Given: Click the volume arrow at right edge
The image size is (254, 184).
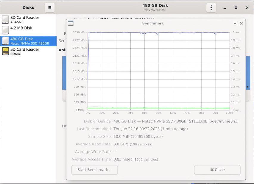Looking at the screenshot, I should coord(248,87).
